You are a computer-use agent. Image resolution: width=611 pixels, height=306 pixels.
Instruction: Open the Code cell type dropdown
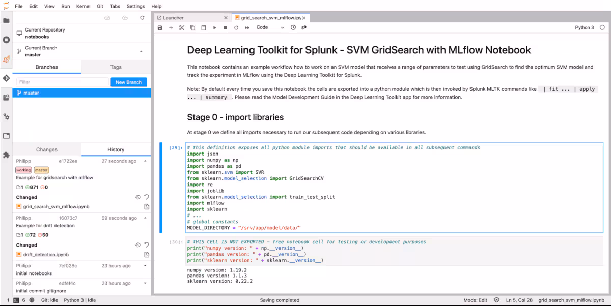[269, 28]
